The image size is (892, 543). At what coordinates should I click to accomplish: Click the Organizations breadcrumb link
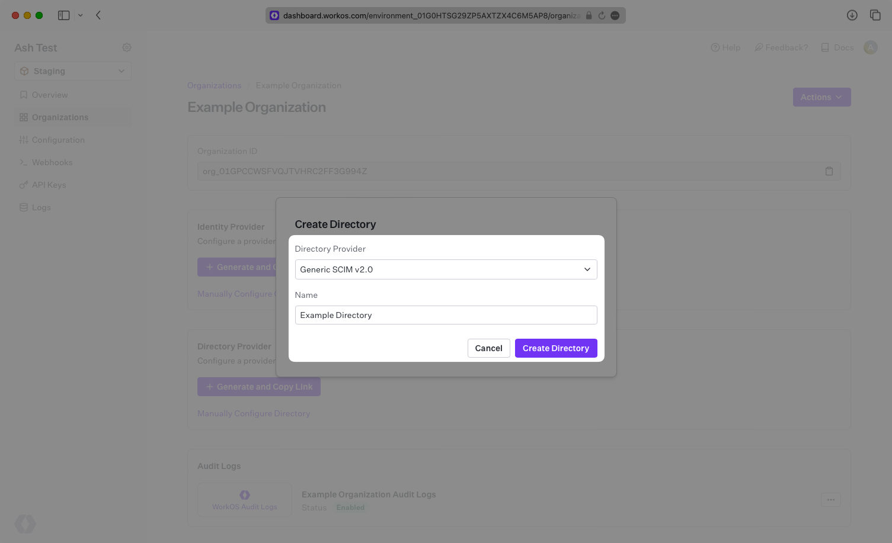pos(214,85)
